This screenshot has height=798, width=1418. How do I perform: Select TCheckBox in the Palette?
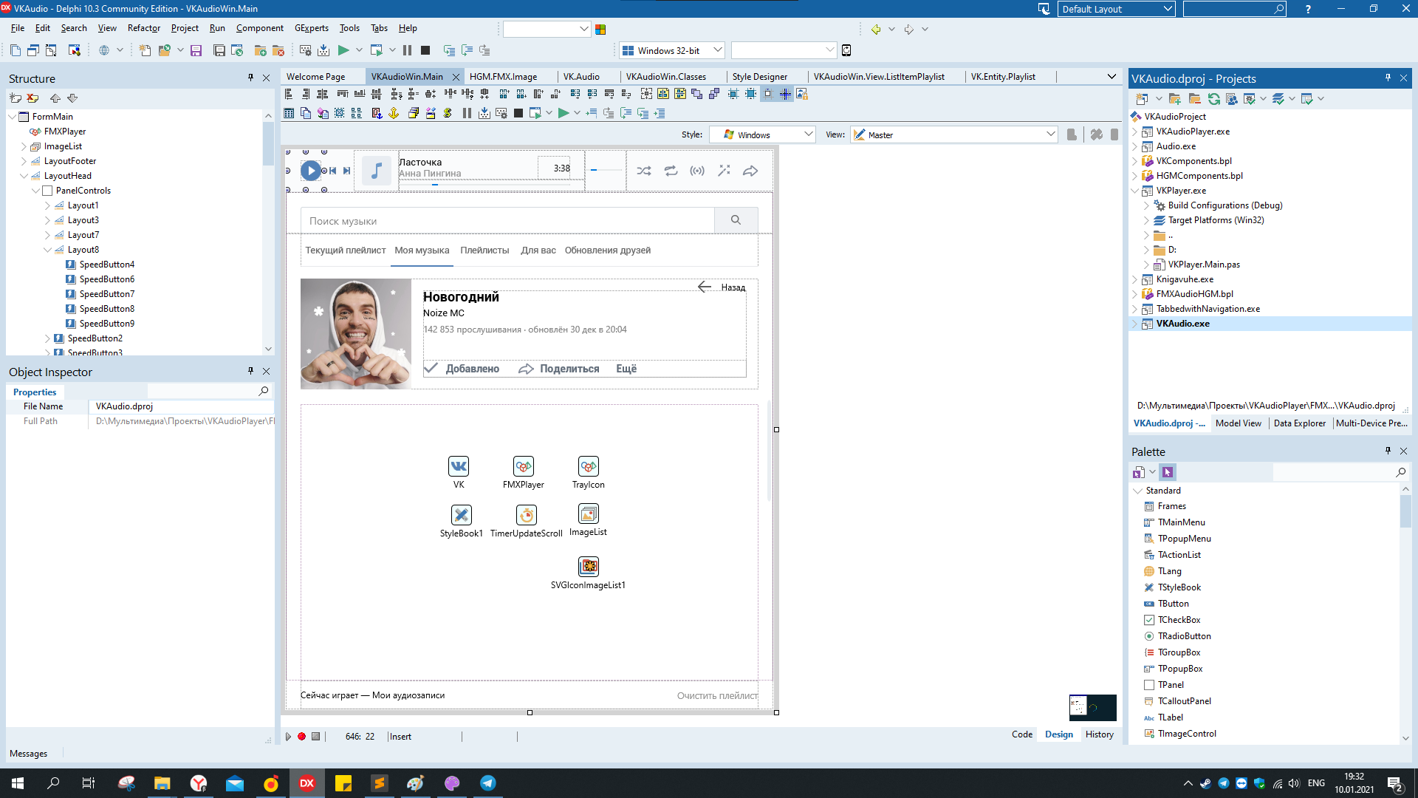pyautogui.click(x=1179, y=620)
